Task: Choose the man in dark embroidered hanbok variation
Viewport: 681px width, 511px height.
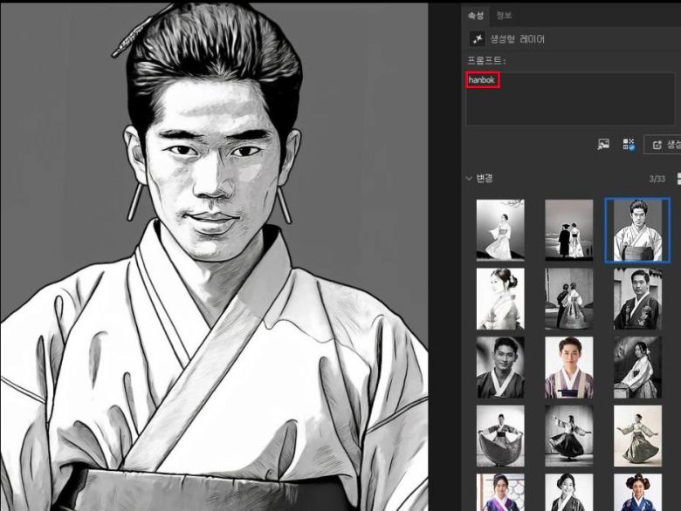Action: [x=637, y=298]
